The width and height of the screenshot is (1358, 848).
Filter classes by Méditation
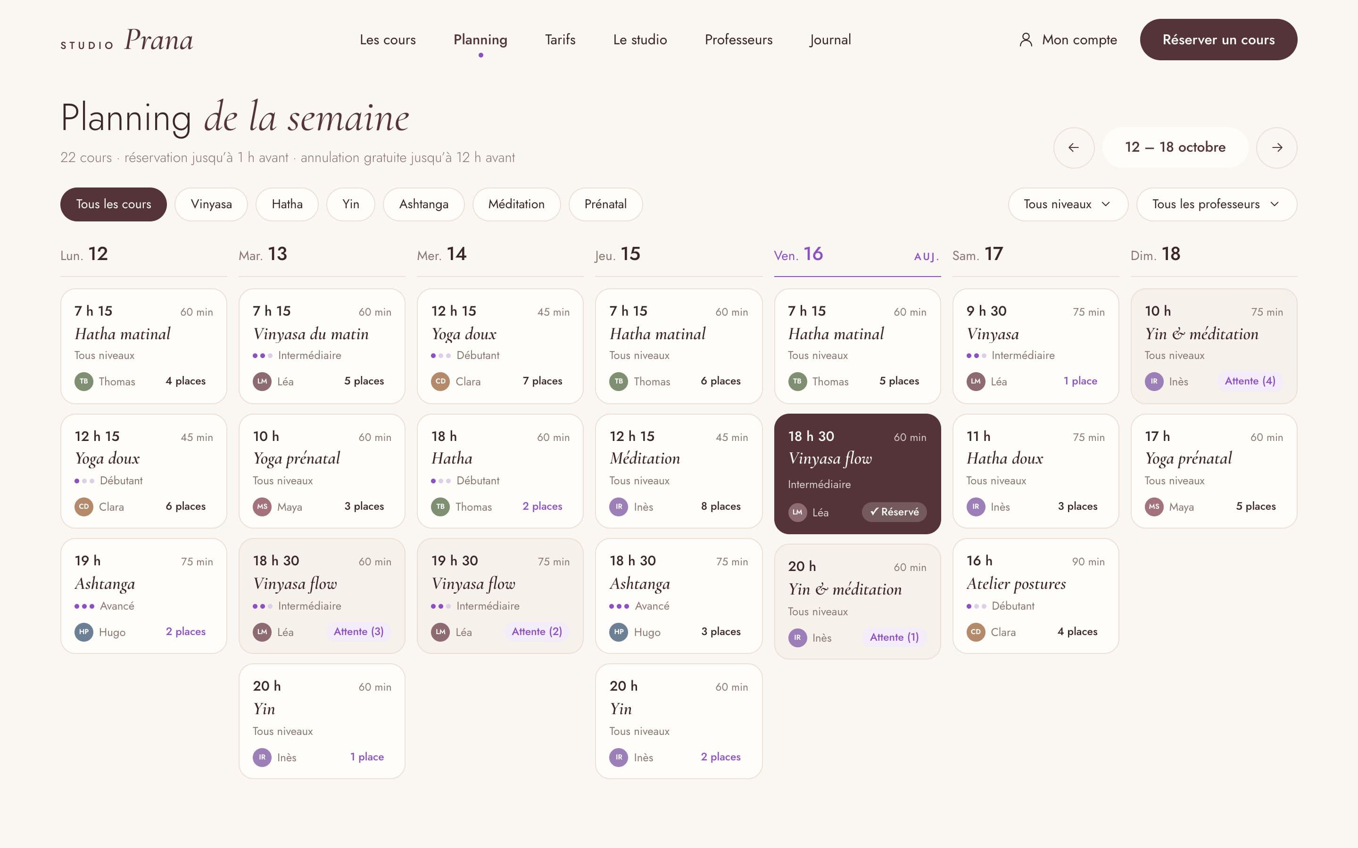(516, 204)
